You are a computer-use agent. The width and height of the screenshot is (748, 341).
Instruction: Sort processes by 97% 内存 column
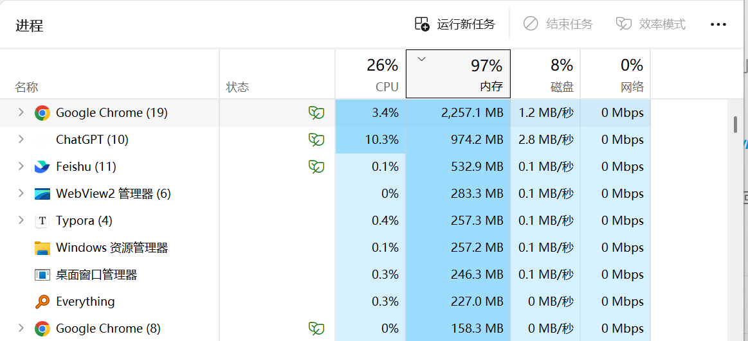[458, 74]
